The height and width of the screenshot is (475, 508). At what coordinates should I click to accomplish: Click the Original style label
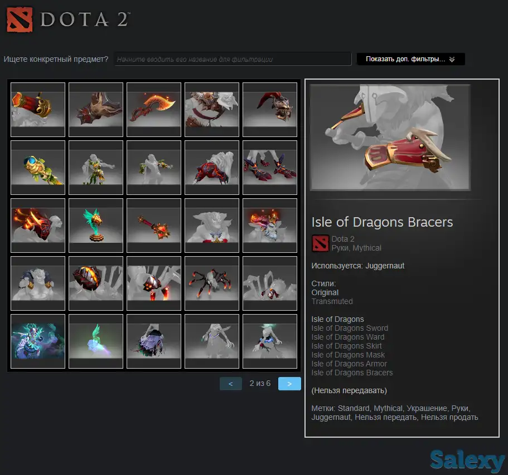pos(325,292)
